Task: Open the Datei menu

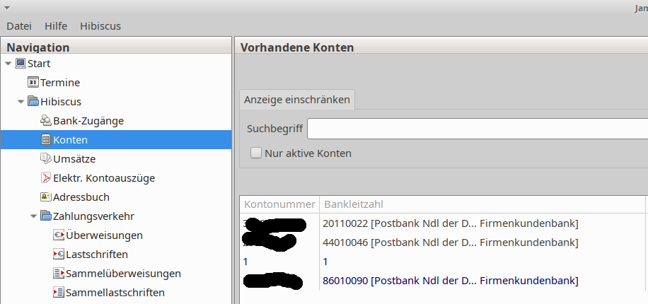Action: click(x=19, y=26)
